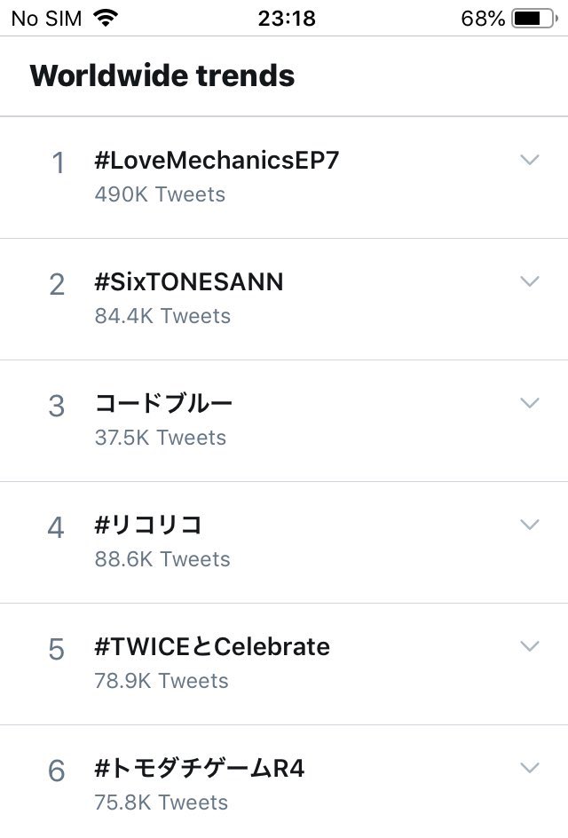
Task: Tap the Wi-Fi status icon
Action: [106, 18]
